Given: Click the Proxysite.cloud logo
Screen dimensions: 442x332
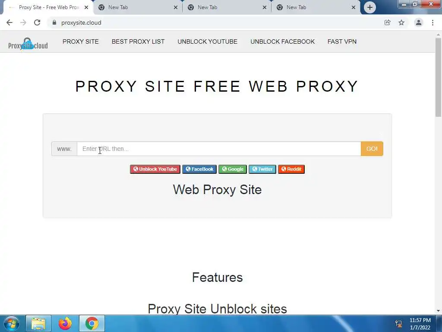Looking at the screenshot, I should 28,44.
